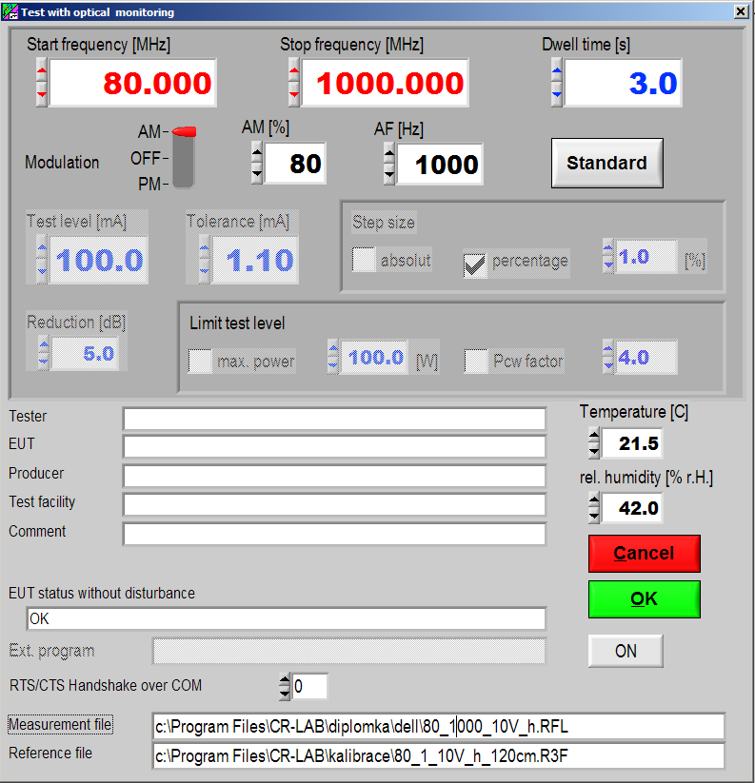The image size is (755, 783).
Task: Click in Start frequency value field
Action: pyautogui.click(x=132, y=83)
